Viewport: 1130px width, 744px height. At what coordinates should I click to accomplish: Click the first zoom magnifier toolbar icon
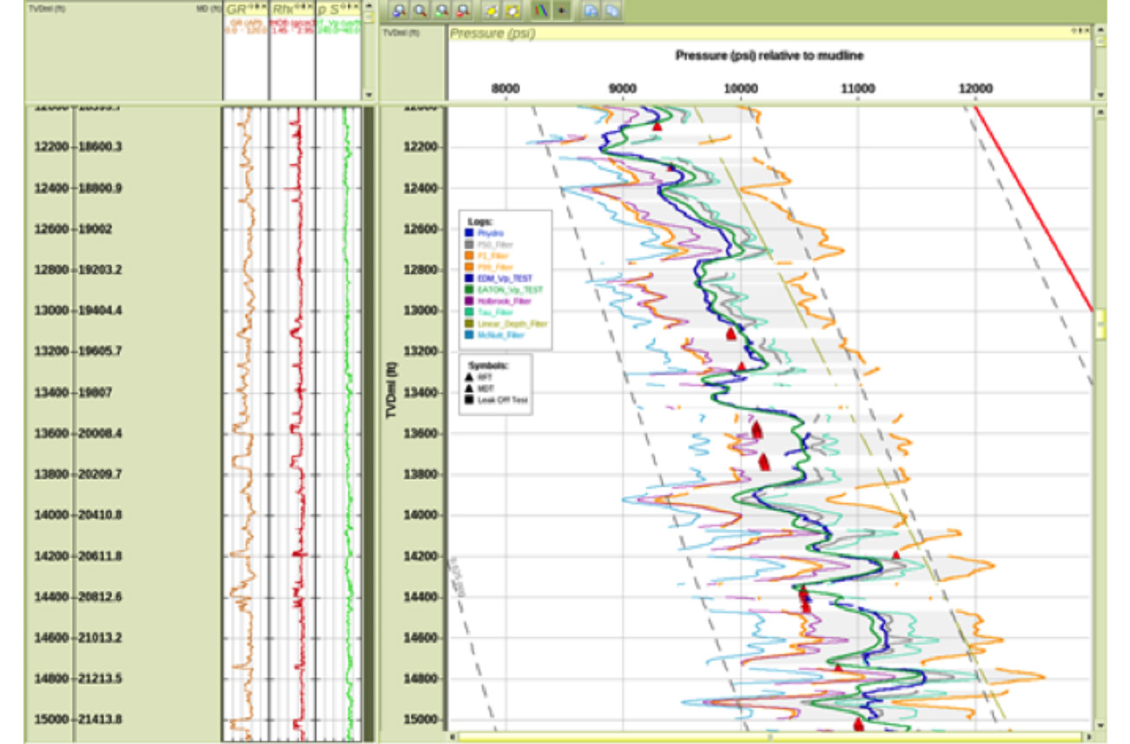coord(400,11)
